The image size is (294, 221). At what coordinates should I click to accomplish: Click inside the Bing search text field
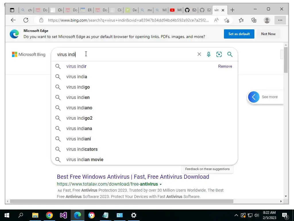[x=126, y=54]
